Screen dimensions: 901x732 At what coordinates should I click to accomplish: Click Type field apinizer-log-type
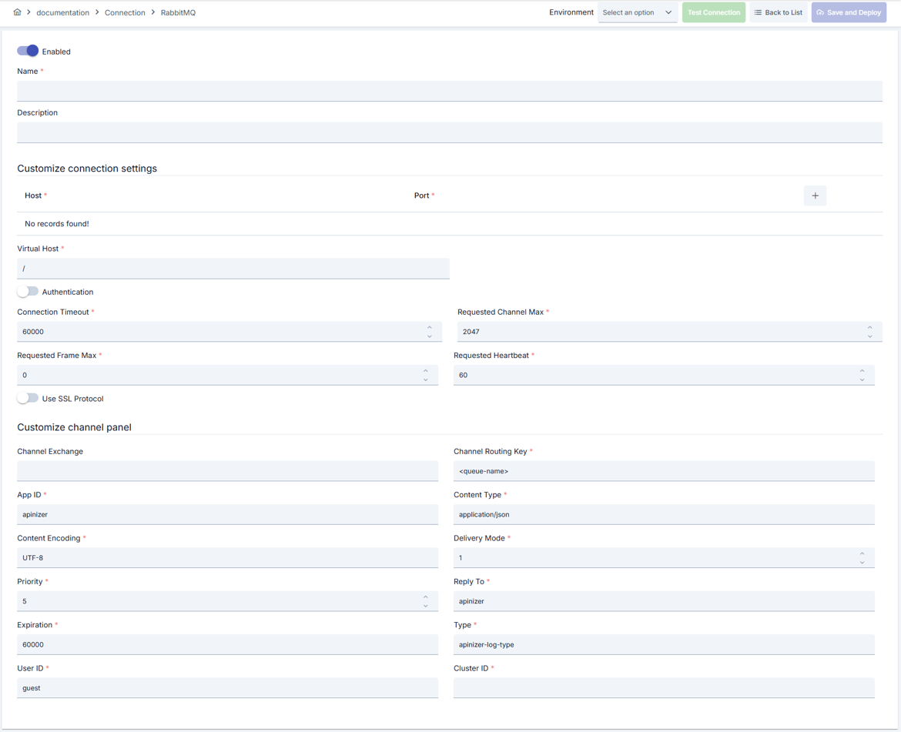(x=664, y=645)
